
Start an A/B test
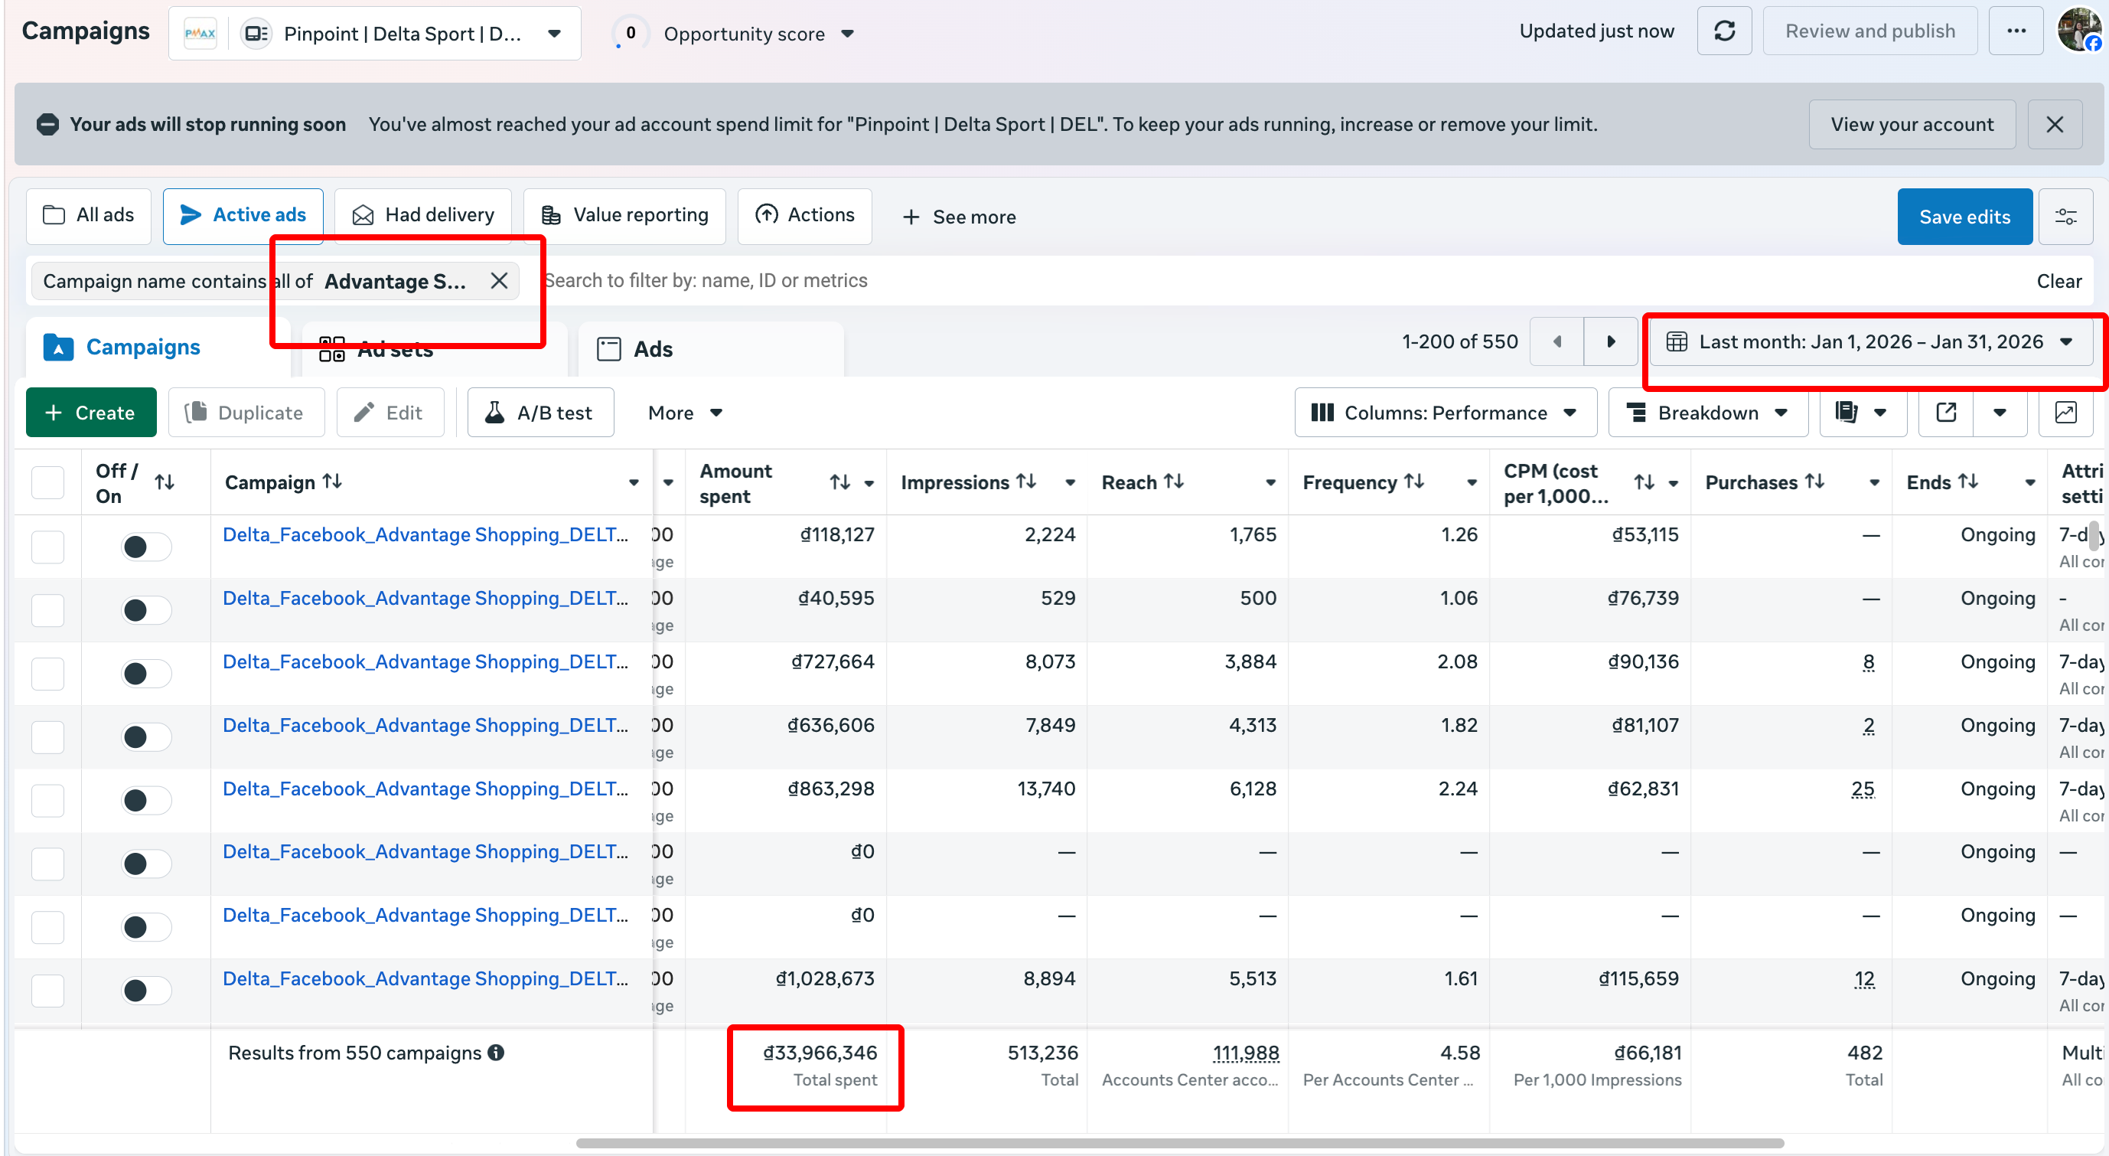tap(540, 412)
